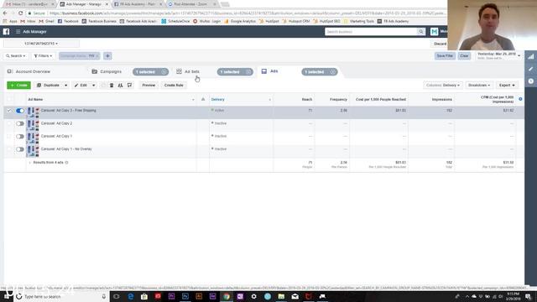Open thumbnail of Carousel Ad Copy 1 - No Overlay
Viewport: 537px width, 302px height.
pyautogui.click(x=33, y=151)
